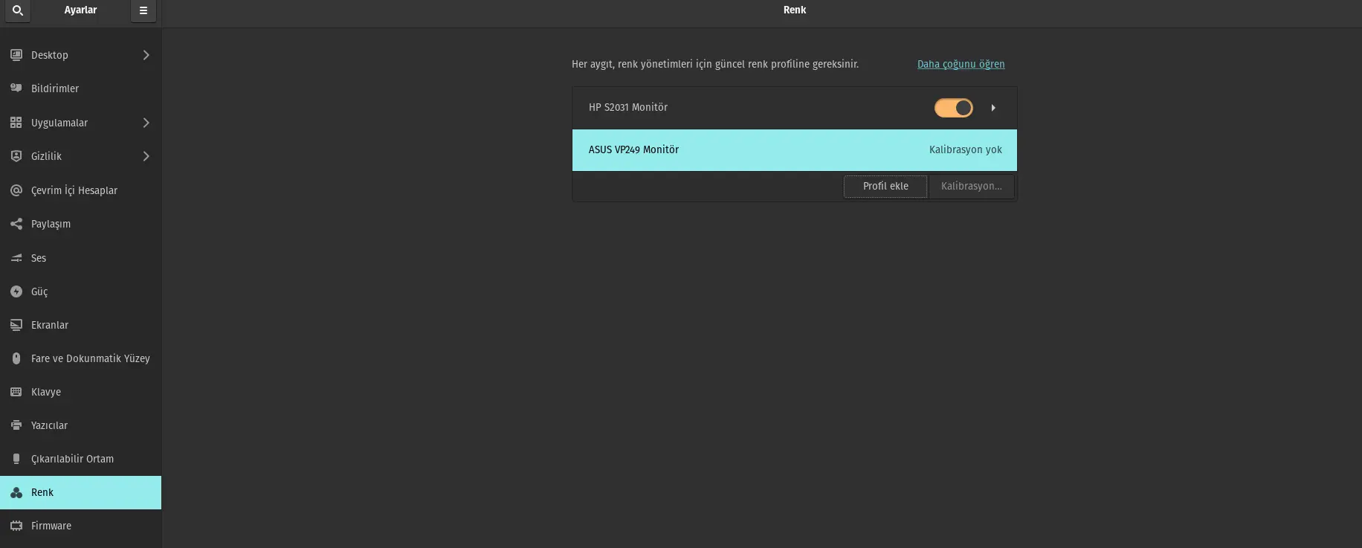
Task: Go to Paylaşım settings label
Action: [x=51, y=224]
